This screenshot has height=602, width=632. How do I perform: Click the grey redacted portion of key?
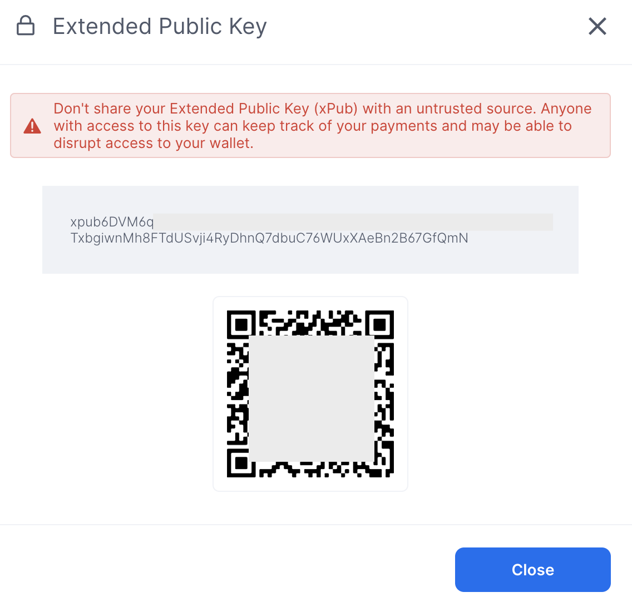[x=353, y=222]
